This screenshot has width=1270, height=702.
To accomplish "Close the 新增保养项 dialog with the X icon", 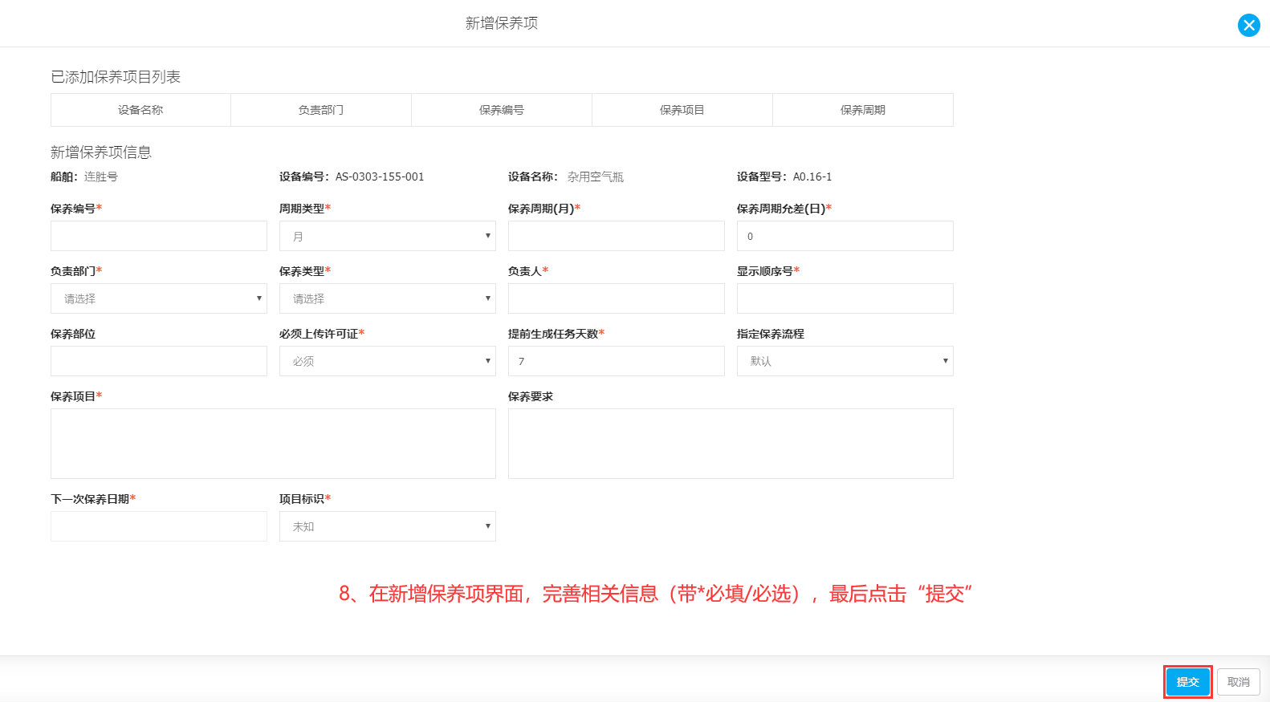I will click(x=1248, y=25).
